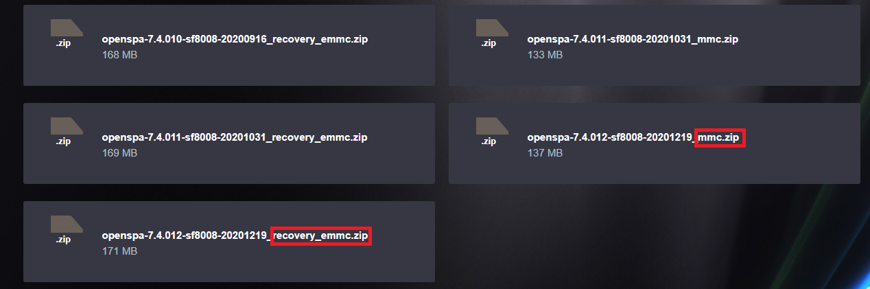Click the 137 MB size label
Image resolution: width=870 pixels, height=289 pixels.
click(x=545, y=152)
